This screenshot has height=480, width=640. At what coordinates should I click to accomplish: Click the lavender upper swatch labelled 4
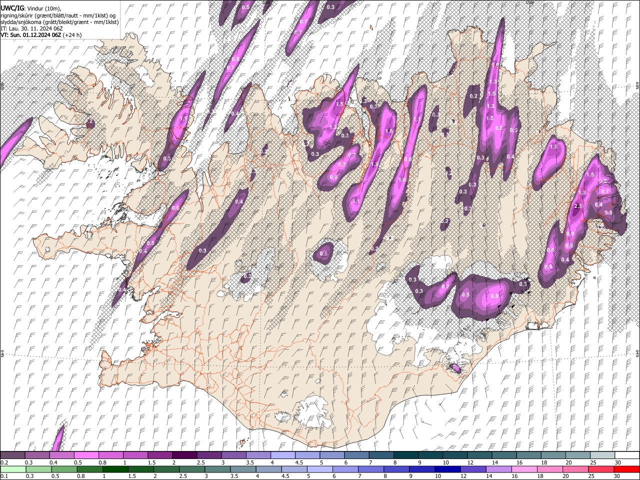[x=282, y=455]
